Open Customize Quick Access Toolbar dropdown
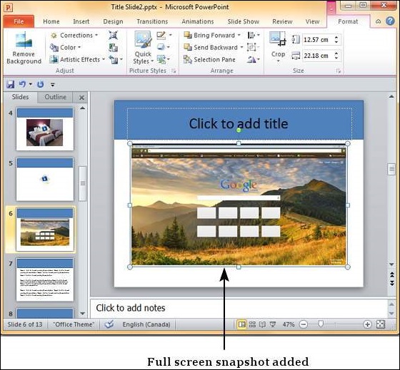Image resolution: width=400 pixels, height=370 pixels. (53, 85)
